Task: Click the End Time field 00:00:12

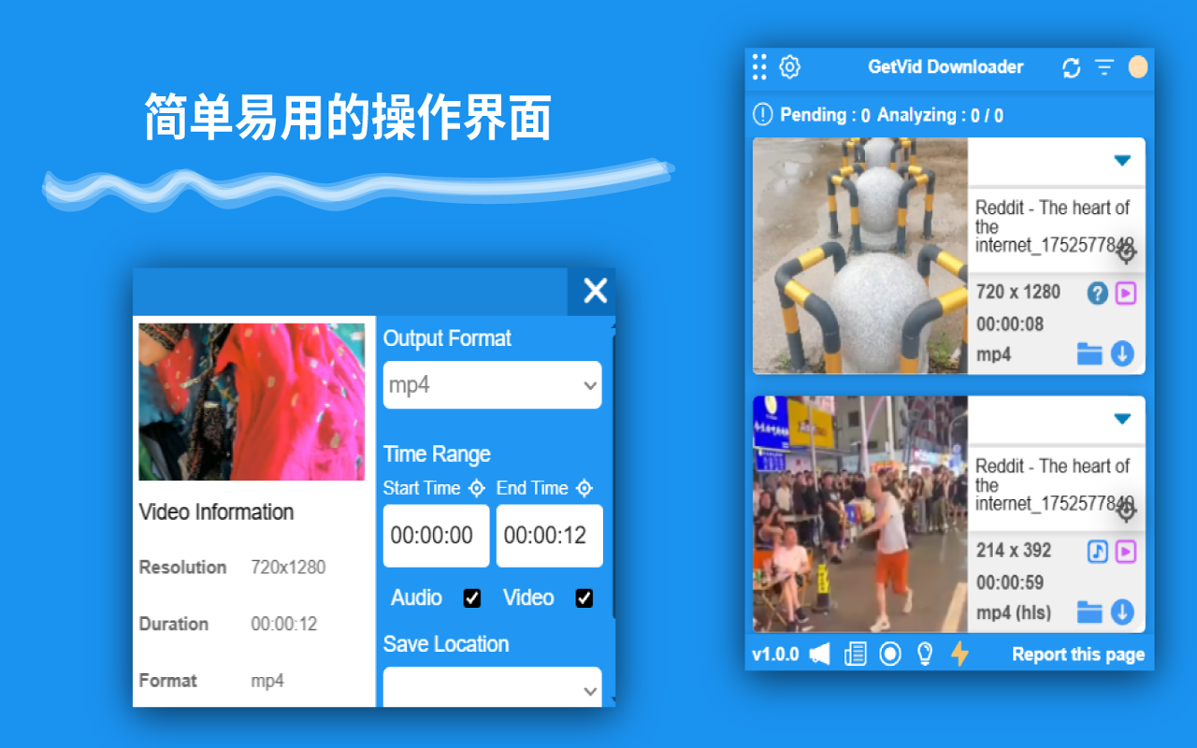Action: coord(549,536)
